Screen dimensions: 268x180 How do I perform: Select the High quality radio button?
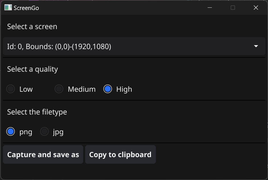[x=108, y=89]
